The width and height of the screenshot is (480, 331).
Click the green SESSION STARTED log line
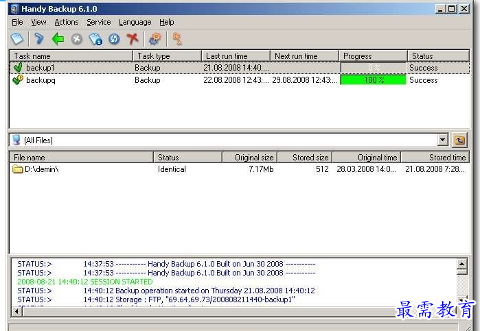click(x=84, y=282)
